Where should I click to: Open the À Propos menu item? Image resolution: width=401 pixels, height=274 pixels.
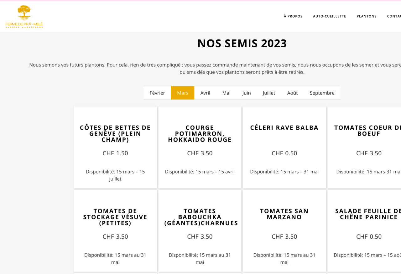coord(293,16)
